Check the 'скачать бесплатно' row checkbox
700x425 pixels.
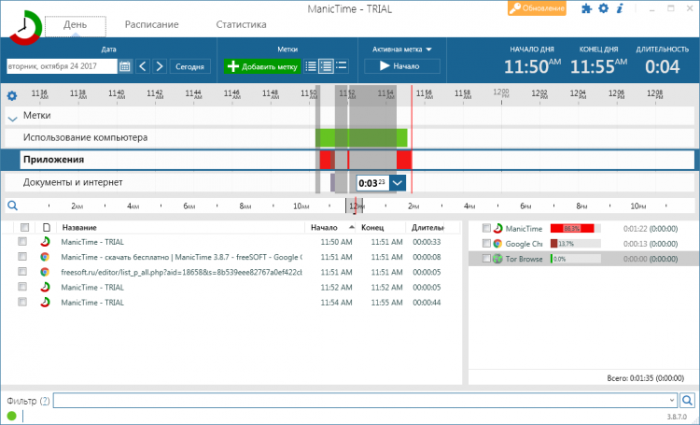click(x=22, y=257)
